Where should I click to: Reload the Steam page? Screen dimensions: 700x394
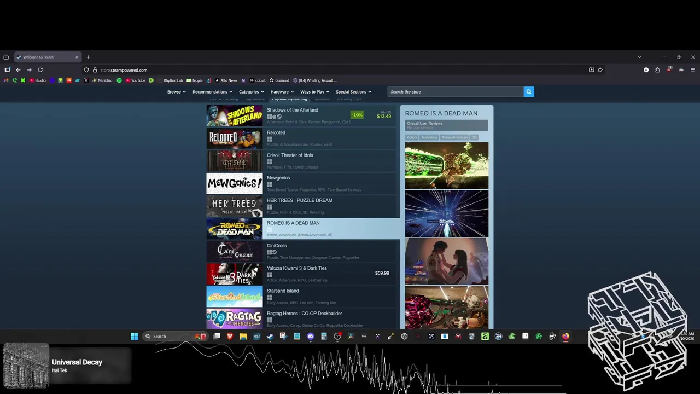(x=40, y=70)
